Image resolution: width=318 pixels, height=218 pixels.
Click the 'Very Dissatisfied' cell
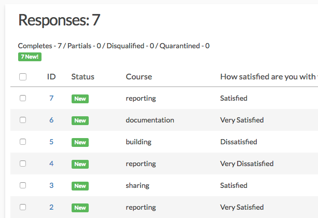247,163
